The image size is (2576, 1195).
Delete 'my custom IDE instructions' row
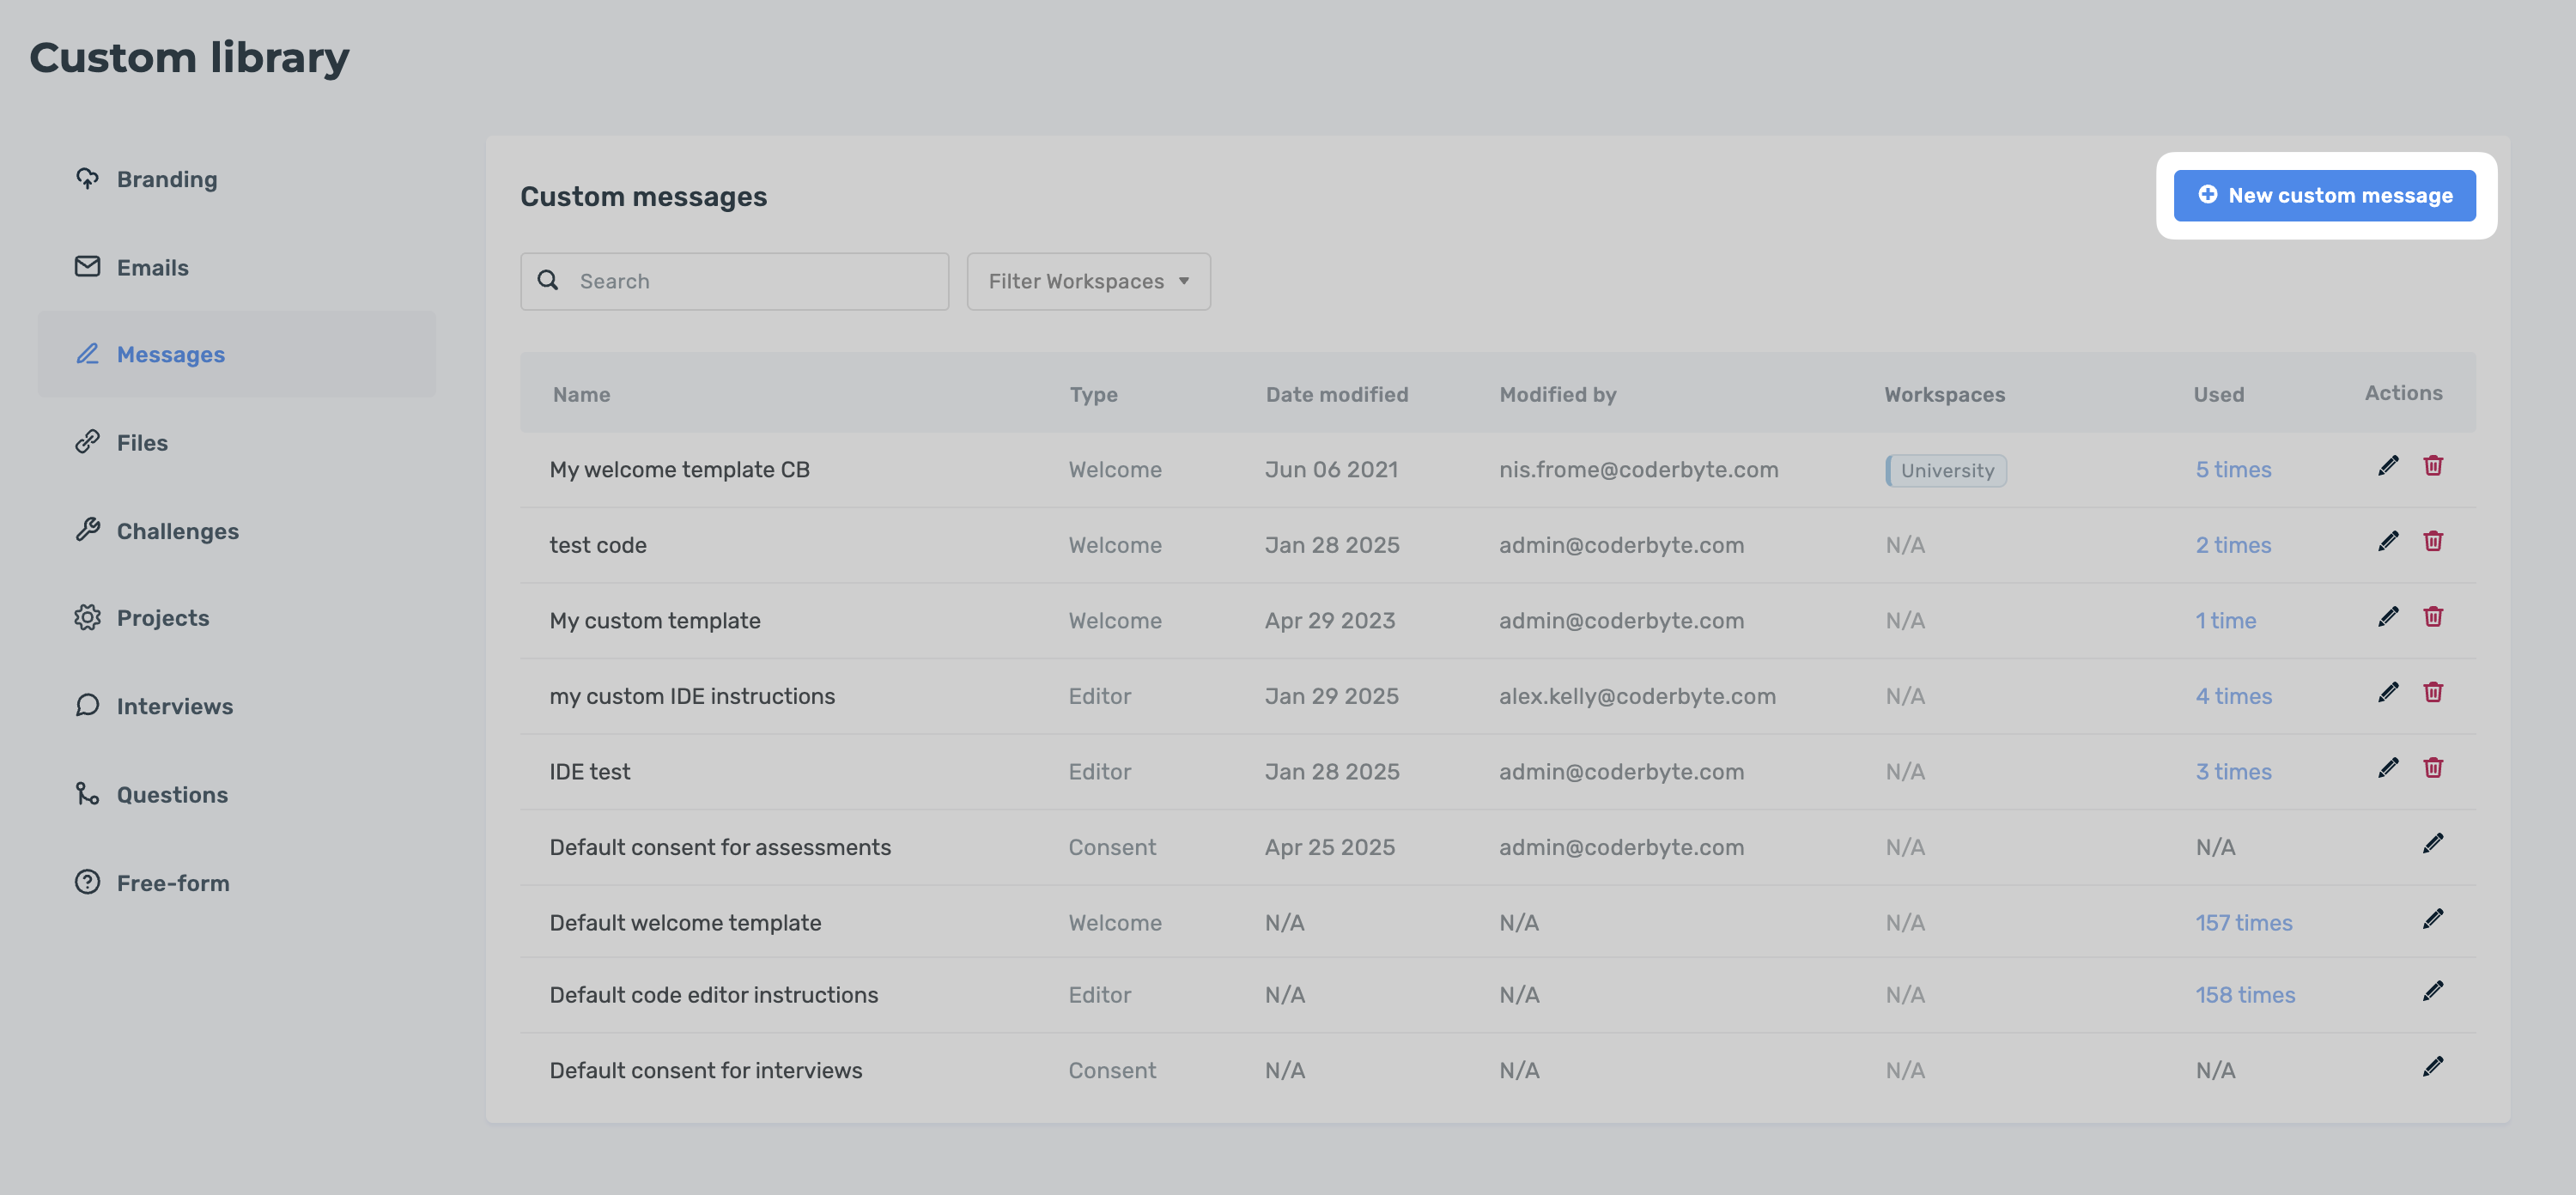pos(2432,692)
